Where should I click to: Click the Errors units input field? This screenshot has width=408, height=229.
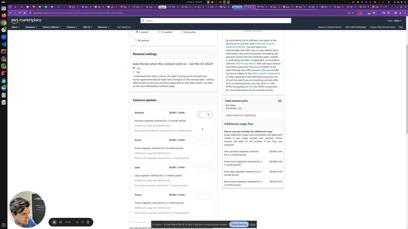pos(204,142)
